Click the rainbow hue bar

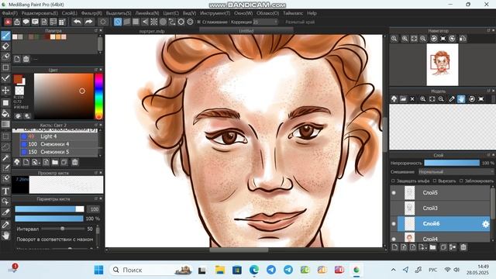pyautogui.click(x=98, y=96)
